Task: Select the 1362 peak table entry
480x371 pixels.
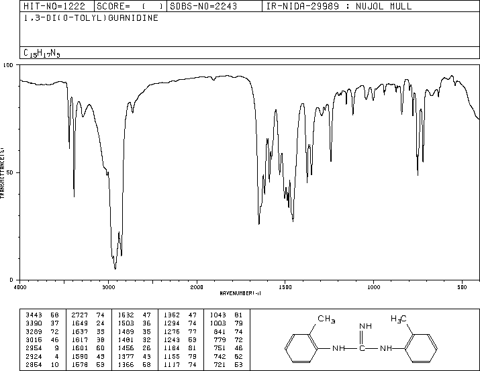Action: (180, 315)
